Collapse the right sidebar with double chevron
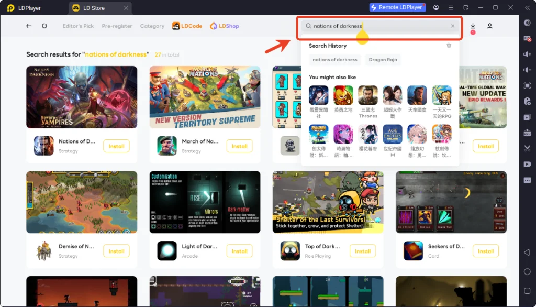The width and height of the screenshot is (536, 307). click(527, 7)
